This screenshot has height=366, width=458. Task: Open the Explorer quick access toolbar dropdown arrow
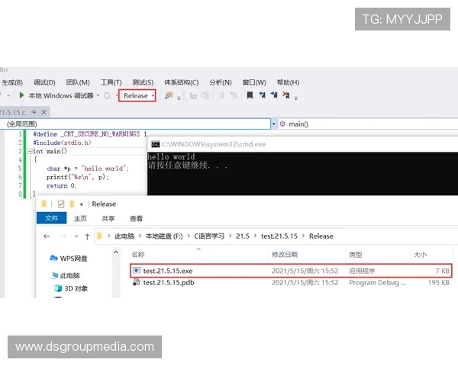point(82,204)
